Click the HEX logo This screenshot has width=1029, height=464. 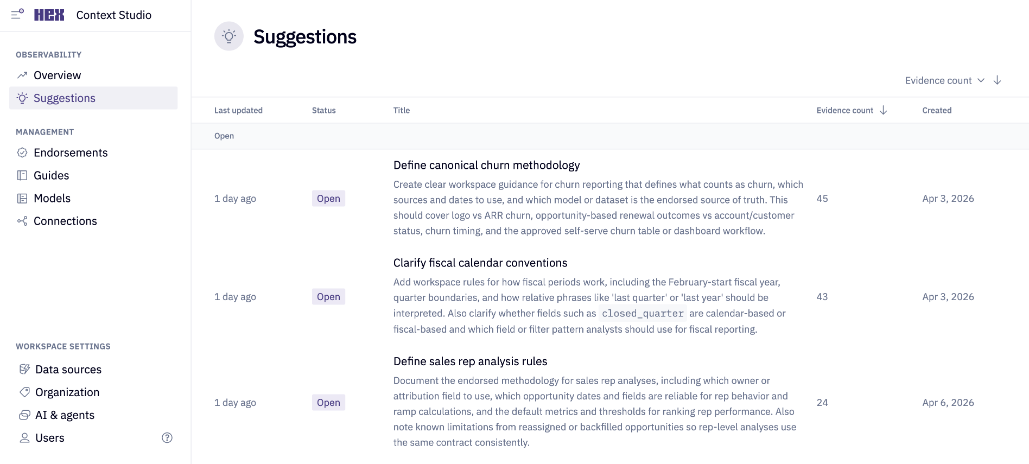[x=49, y=15]
